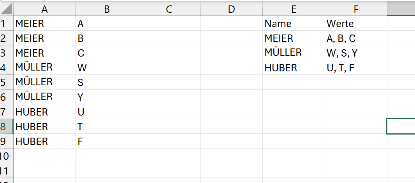The image size is (415, 183).
Task: Select column C header
Action: 169,9
